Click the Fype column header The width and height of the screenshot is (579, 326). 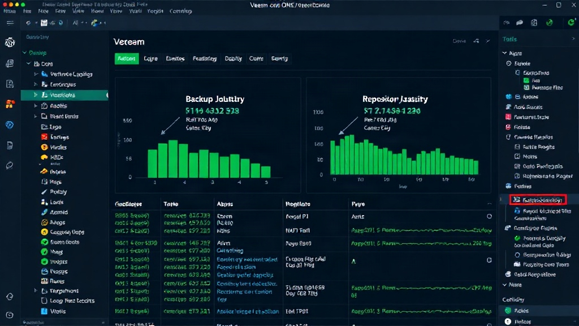click(358, 204)
